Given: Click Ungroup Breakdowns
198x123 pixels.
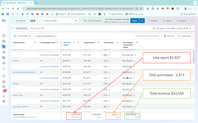Looking at the screenshot, I should [46, 36].
